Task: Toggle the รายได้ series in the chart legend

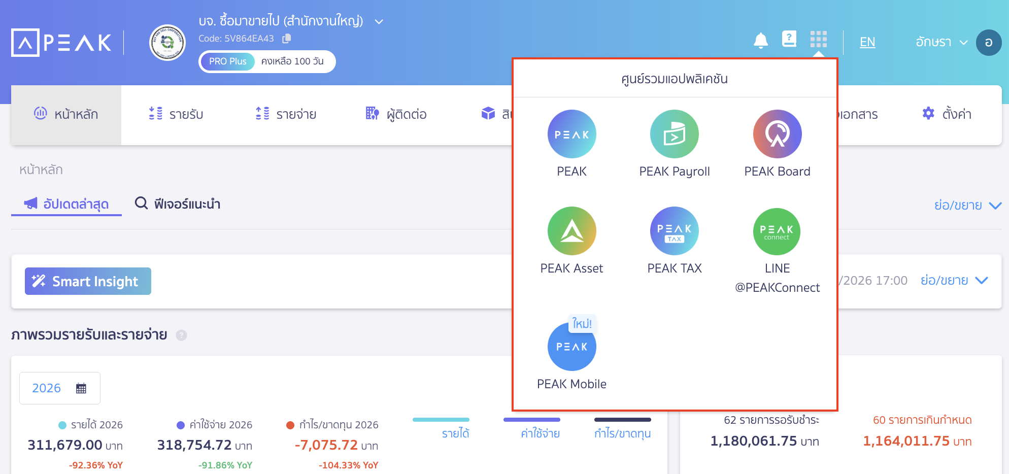Action: coord(455,432)
